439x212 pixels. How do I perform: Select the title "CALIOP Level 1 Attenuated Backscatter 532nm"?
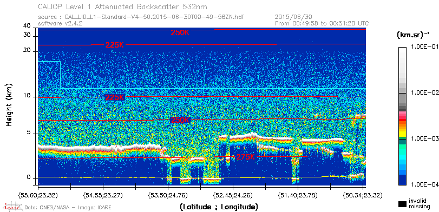tap(123, 6)
